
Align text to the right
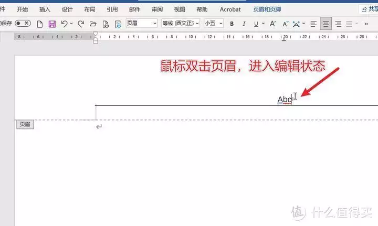point(338,24)
